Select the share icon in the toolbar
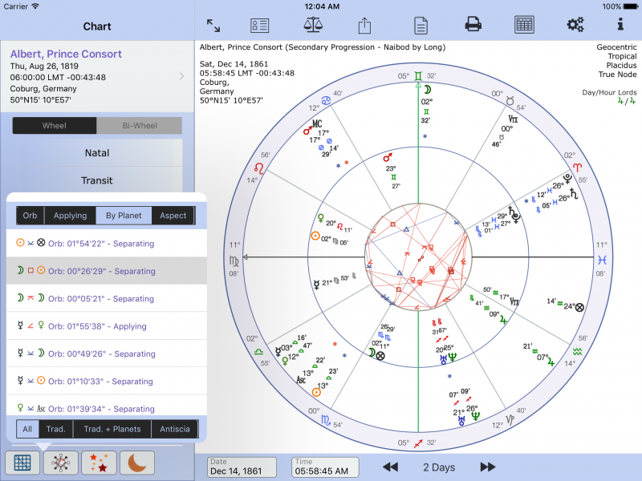 point(364,24)
